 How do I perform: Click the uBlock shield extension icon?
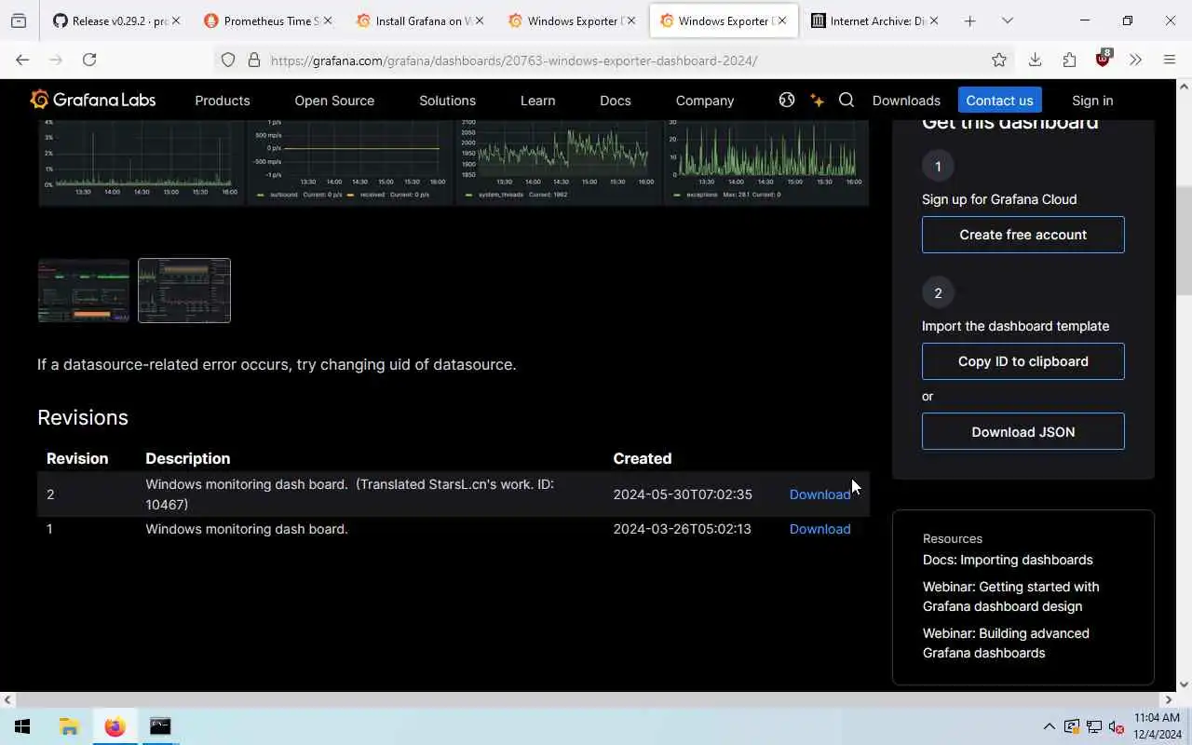(x=1103, y=59)
